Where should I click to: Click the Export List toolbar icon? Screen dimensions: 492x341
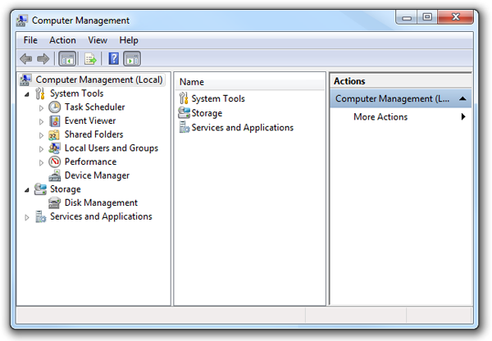(90, 59)
